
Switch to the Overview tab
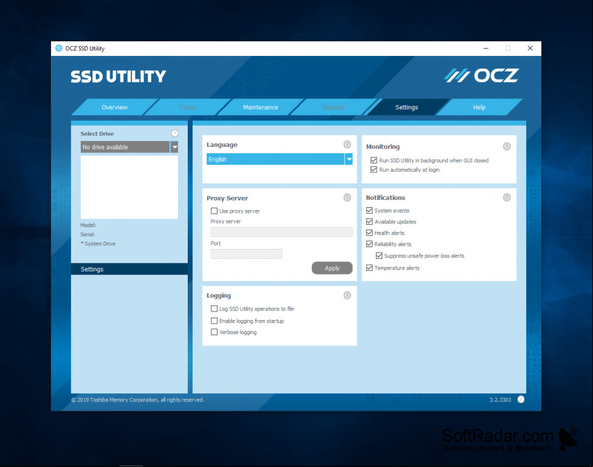[x=115, y=107]
